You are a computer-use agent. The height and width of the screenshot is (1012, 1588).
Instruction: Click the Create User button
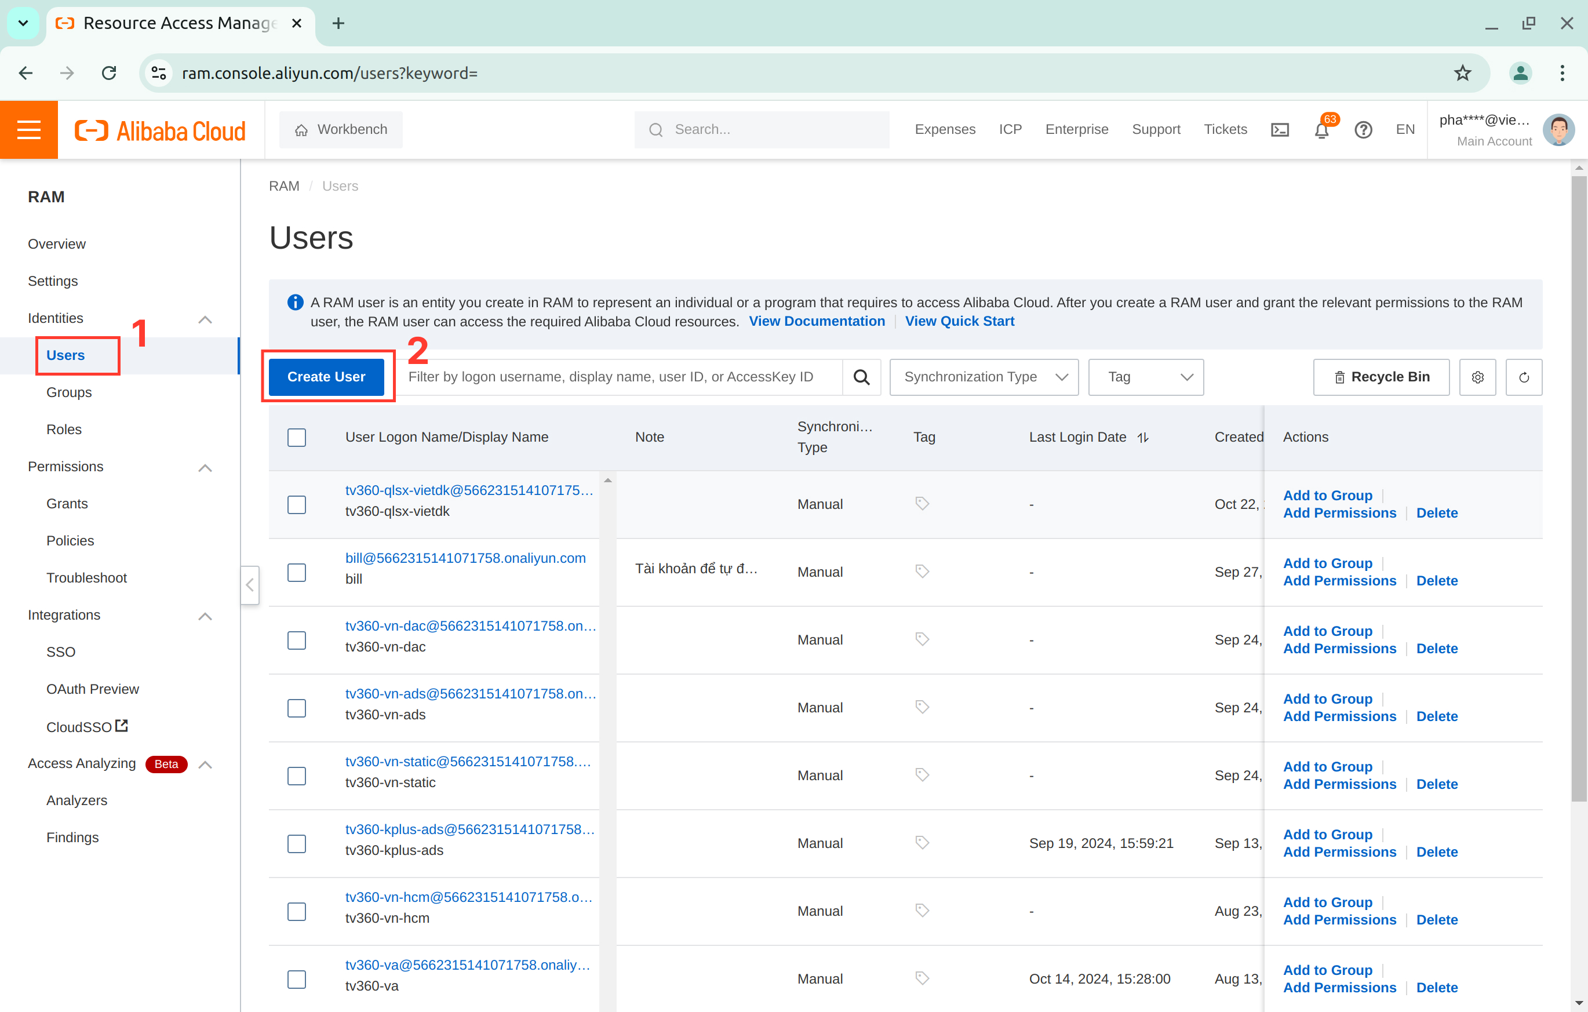pyautogui.click(x=326, y=377)
